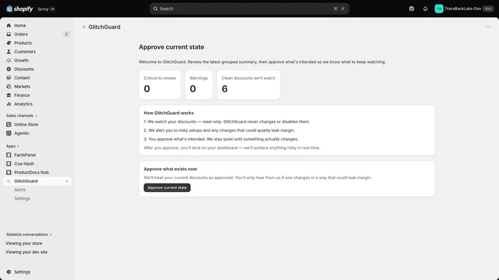Click the TraceBackLabs-Dev store avatar
The width and height of the screenshot is (499, 280).
tap(439, 9)
